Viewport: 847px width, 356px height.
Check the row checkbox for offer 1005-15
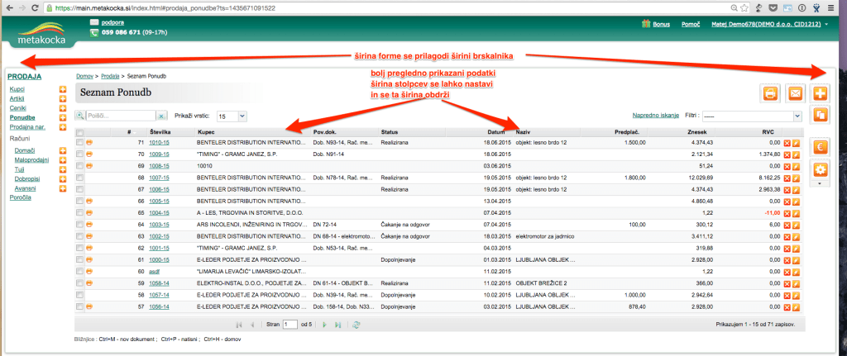(80, 201)
